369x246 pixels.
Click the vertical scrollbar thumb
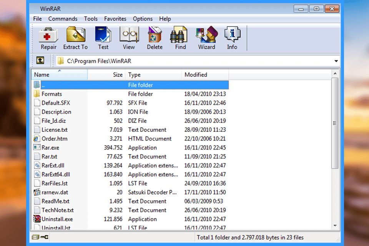tap(335, 123)
